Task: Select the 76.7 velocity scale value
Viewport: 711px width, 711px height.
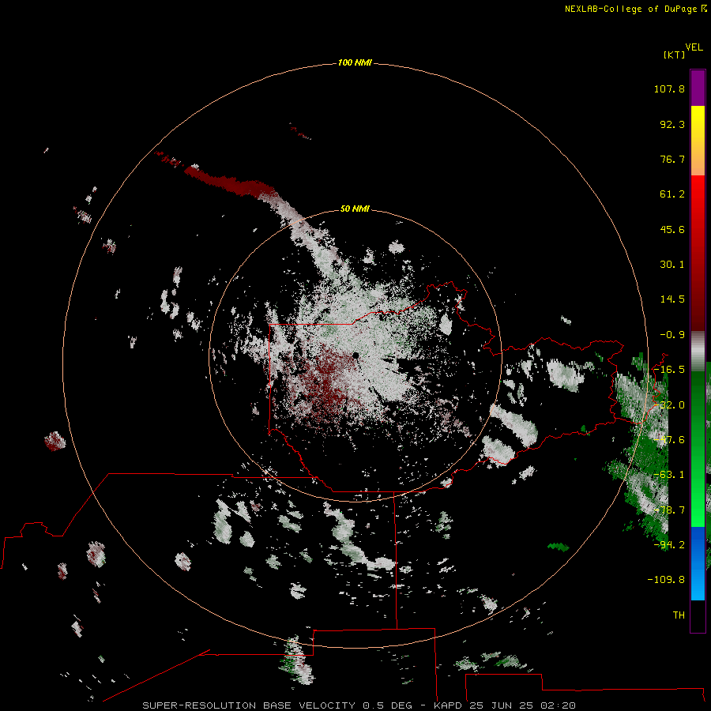Action: point(672,159)
